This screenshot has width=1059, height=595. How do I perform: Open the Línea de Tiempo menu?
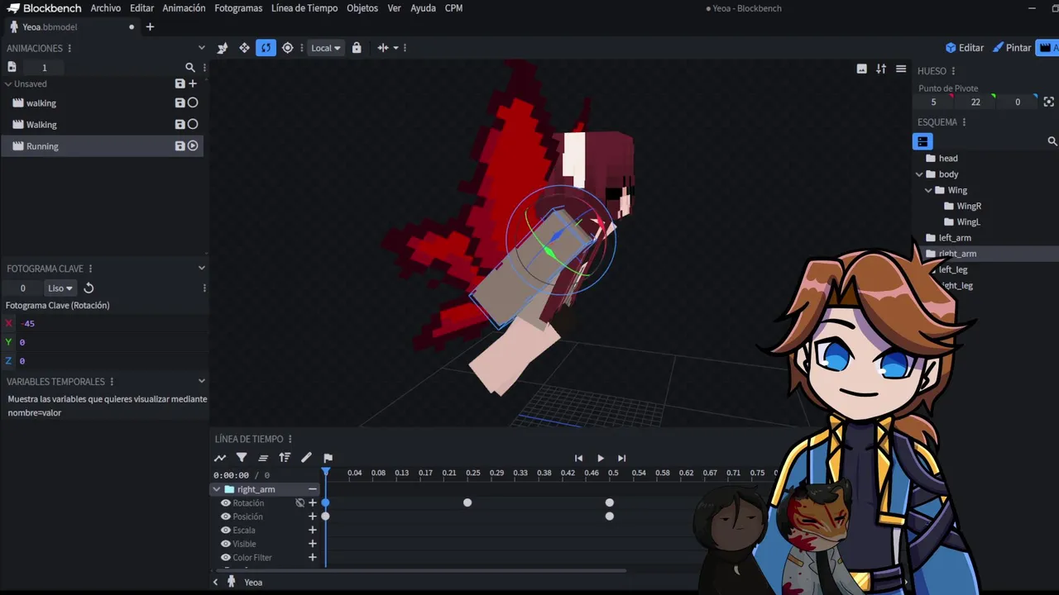[304, 8]
